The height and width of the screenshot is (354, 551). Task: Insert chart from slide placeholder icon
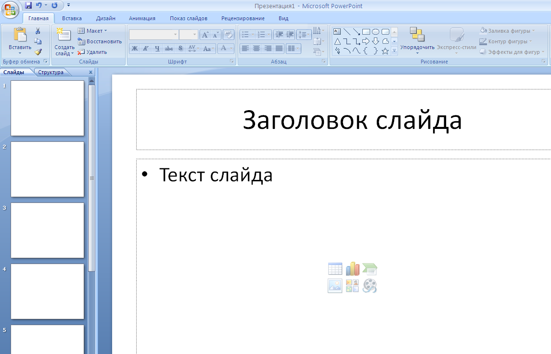click(352, 269)
